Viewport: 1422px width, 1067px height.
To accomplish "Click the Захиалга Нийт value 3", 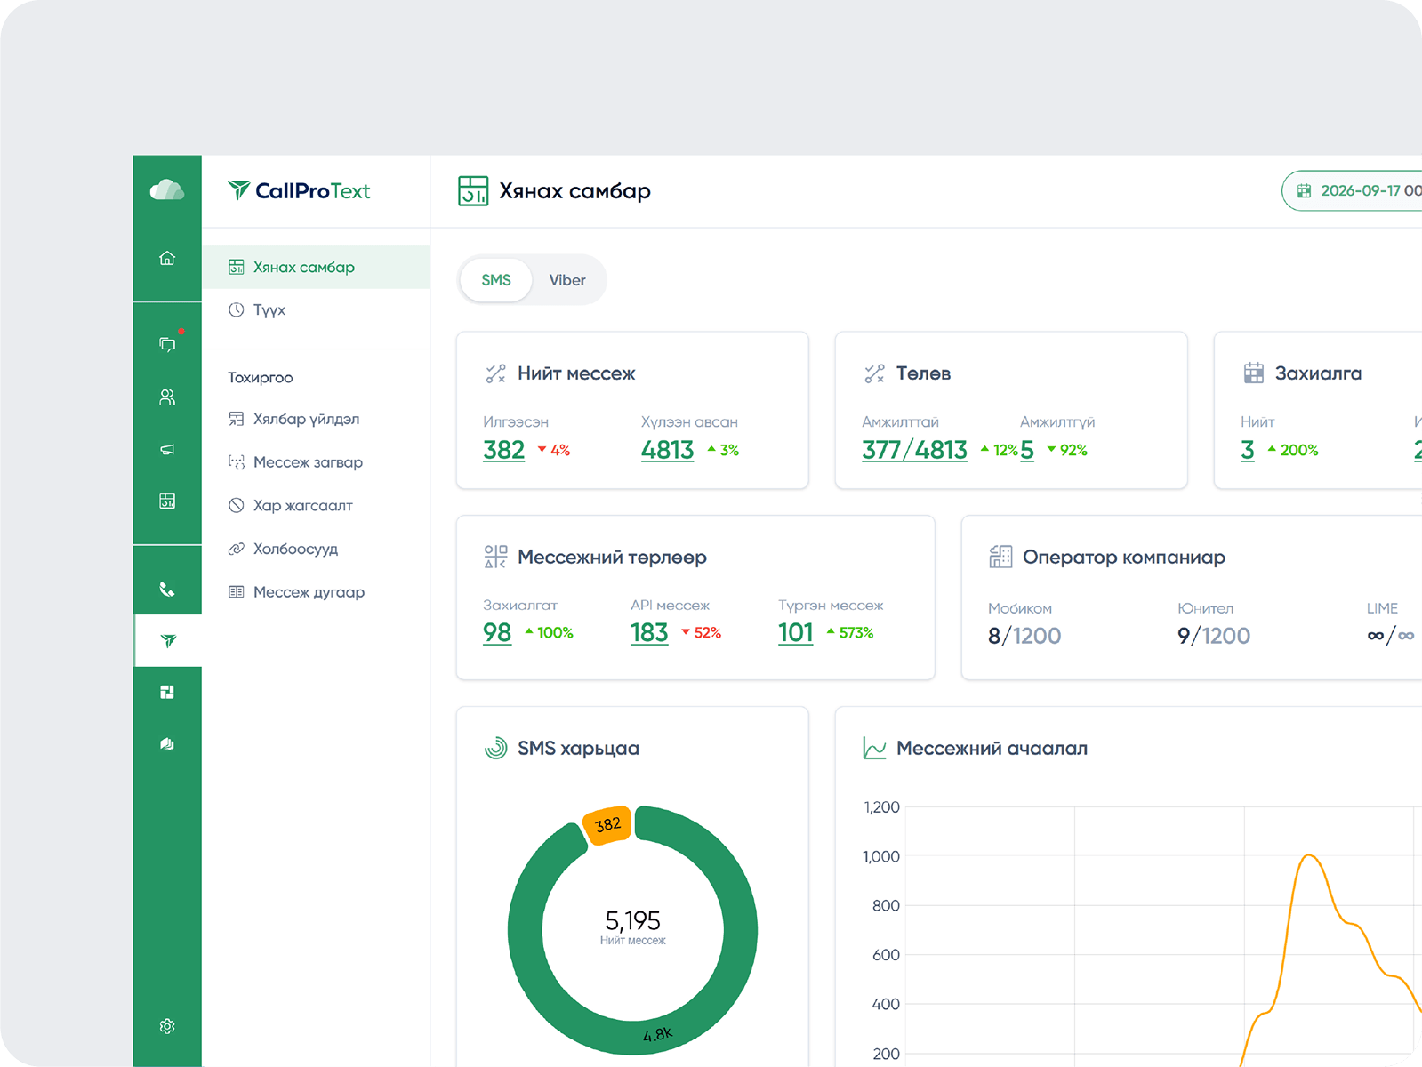I will point(1248,450).
